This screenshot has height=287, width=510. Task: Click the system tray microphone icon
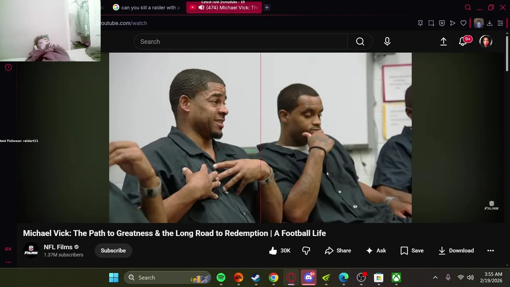coord(448,277)
